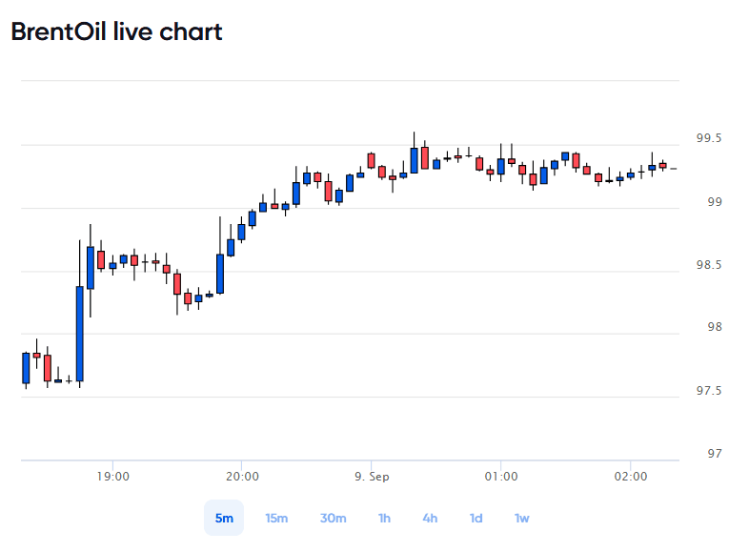Click the 02:00 time axis label
749x552 pixels.
[x=631, y=477]
